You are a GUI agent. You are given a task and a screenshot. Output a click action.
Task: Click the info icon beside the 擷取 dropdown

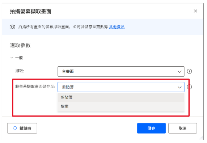tap(189, 71)
